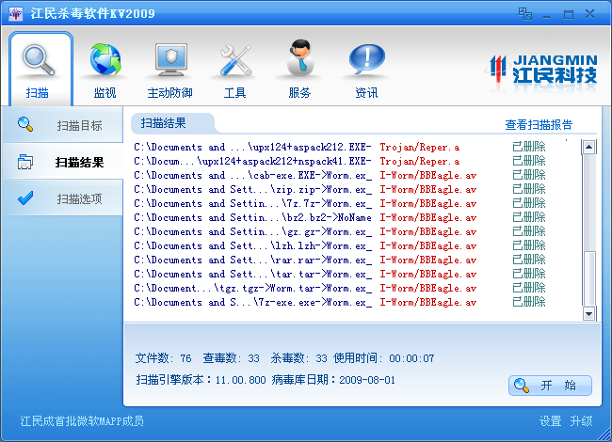The height and width of the screenshot is (442, 612).
Task: Click the checkmark icon beside 扫描选项
Action: pyautogui.click(x=25, y=198)
